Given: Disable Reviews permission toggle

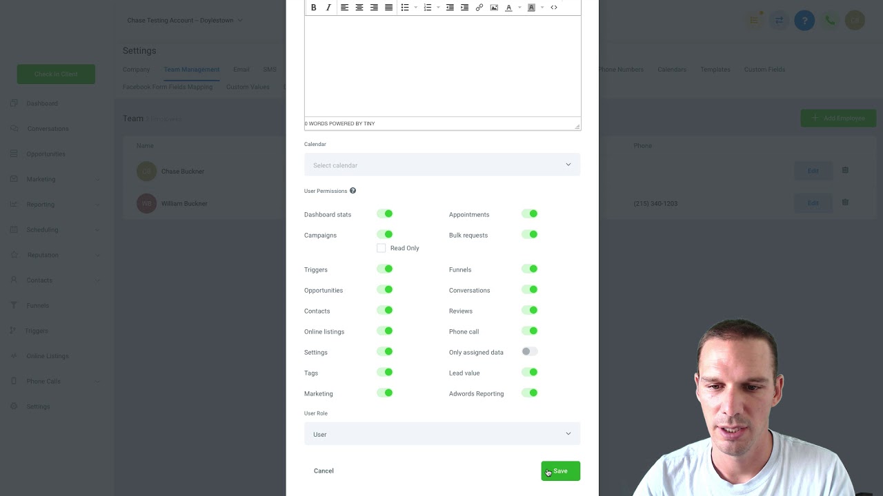Looking at the screenshot, I should (530, 311).
